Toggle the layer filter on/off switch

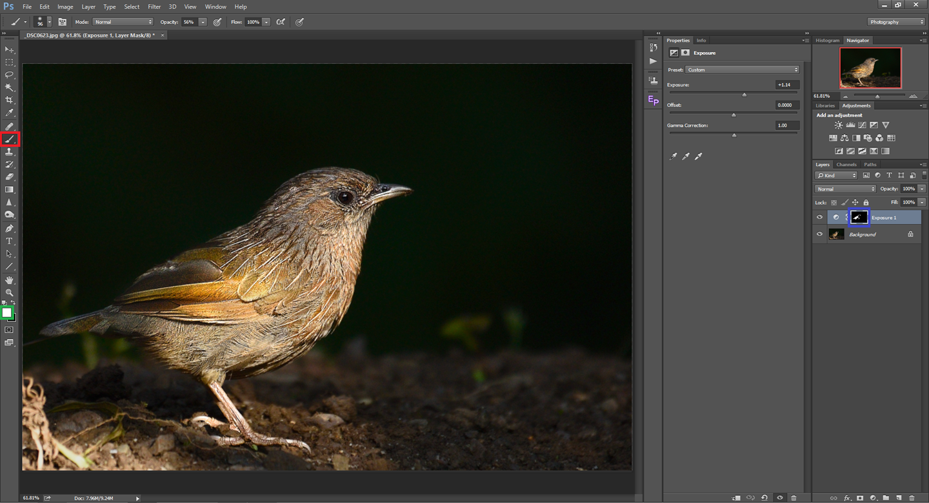(x=924, y=175)
